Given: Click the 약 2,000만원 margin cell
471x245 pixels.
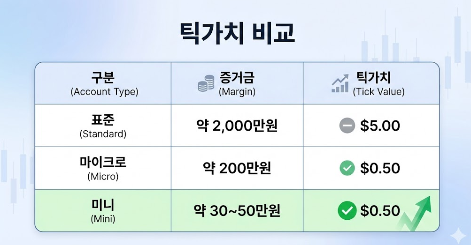Looking at the screenshot, I should 237,126.
